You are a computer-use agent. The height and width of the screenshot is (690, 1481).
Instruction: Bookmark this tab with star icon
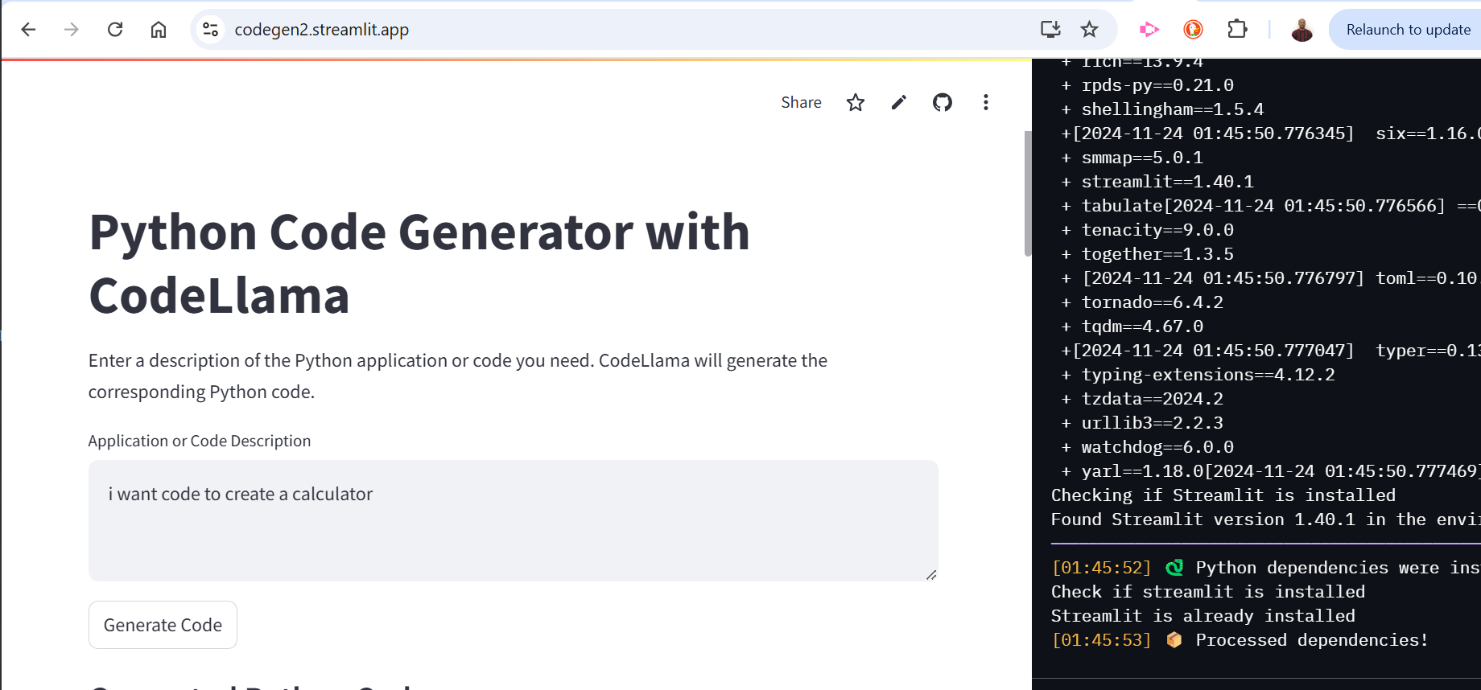pyautogui.click(x=1090, y=30)
